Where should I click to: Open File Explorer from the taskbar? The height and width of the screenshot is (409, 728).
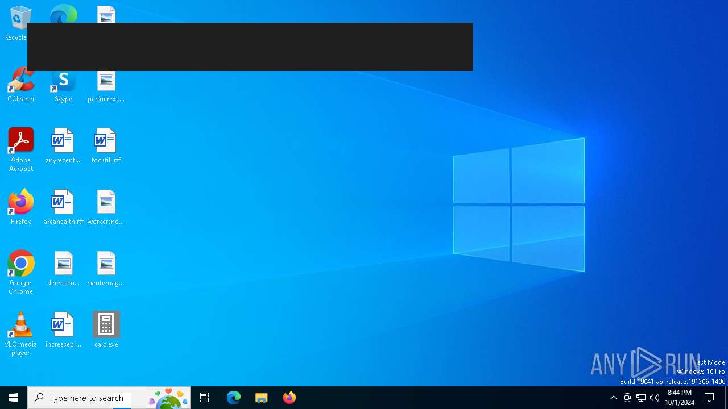tap(262, 398)
